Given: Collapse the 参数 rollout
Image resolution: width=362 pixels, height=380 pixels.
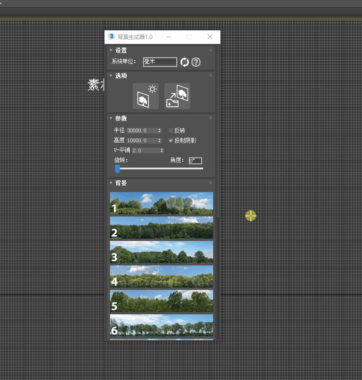Looking at the screenshot, I should (x=110, y=118).
